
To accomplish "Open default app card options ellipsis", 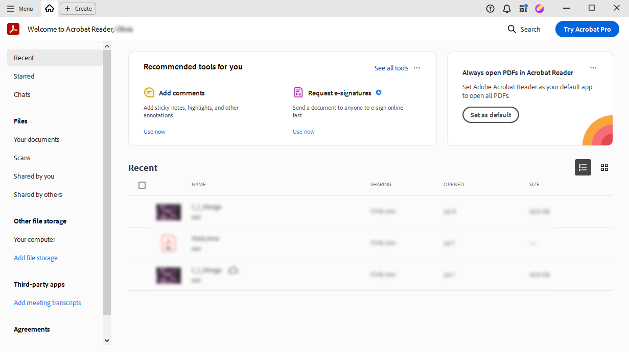I will point(593,68).
